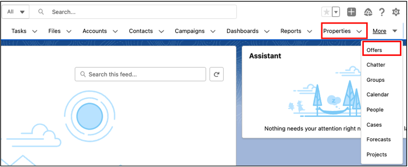Click the help question mark icon

382,12
